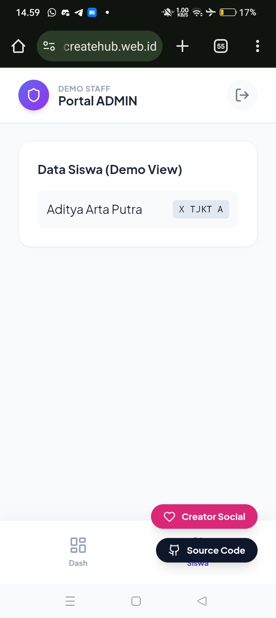Open a new browser tab
This screenshot has width=276, height=618.
(x=182, y=46)
